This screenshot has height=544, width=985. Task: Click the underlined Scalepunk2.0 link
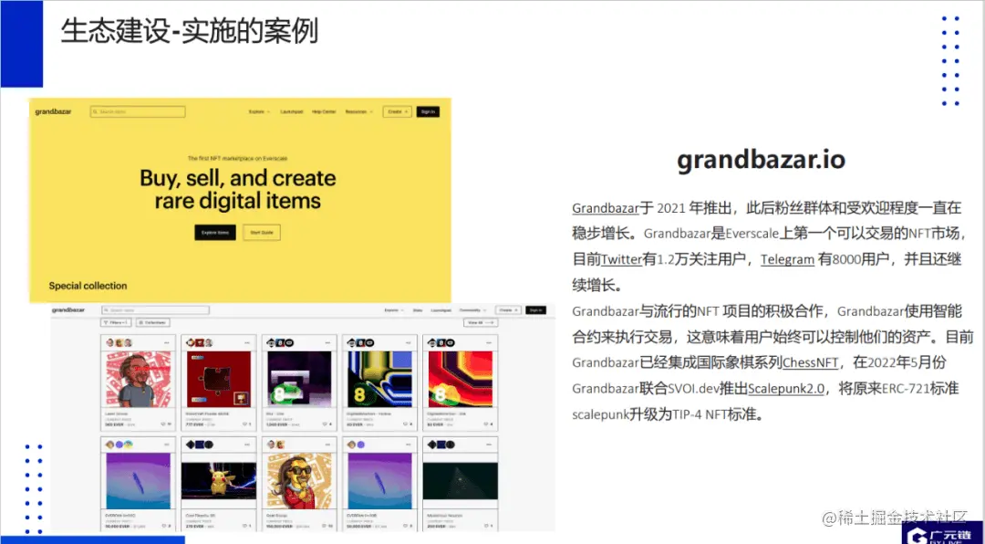click(x=786, y=388)
